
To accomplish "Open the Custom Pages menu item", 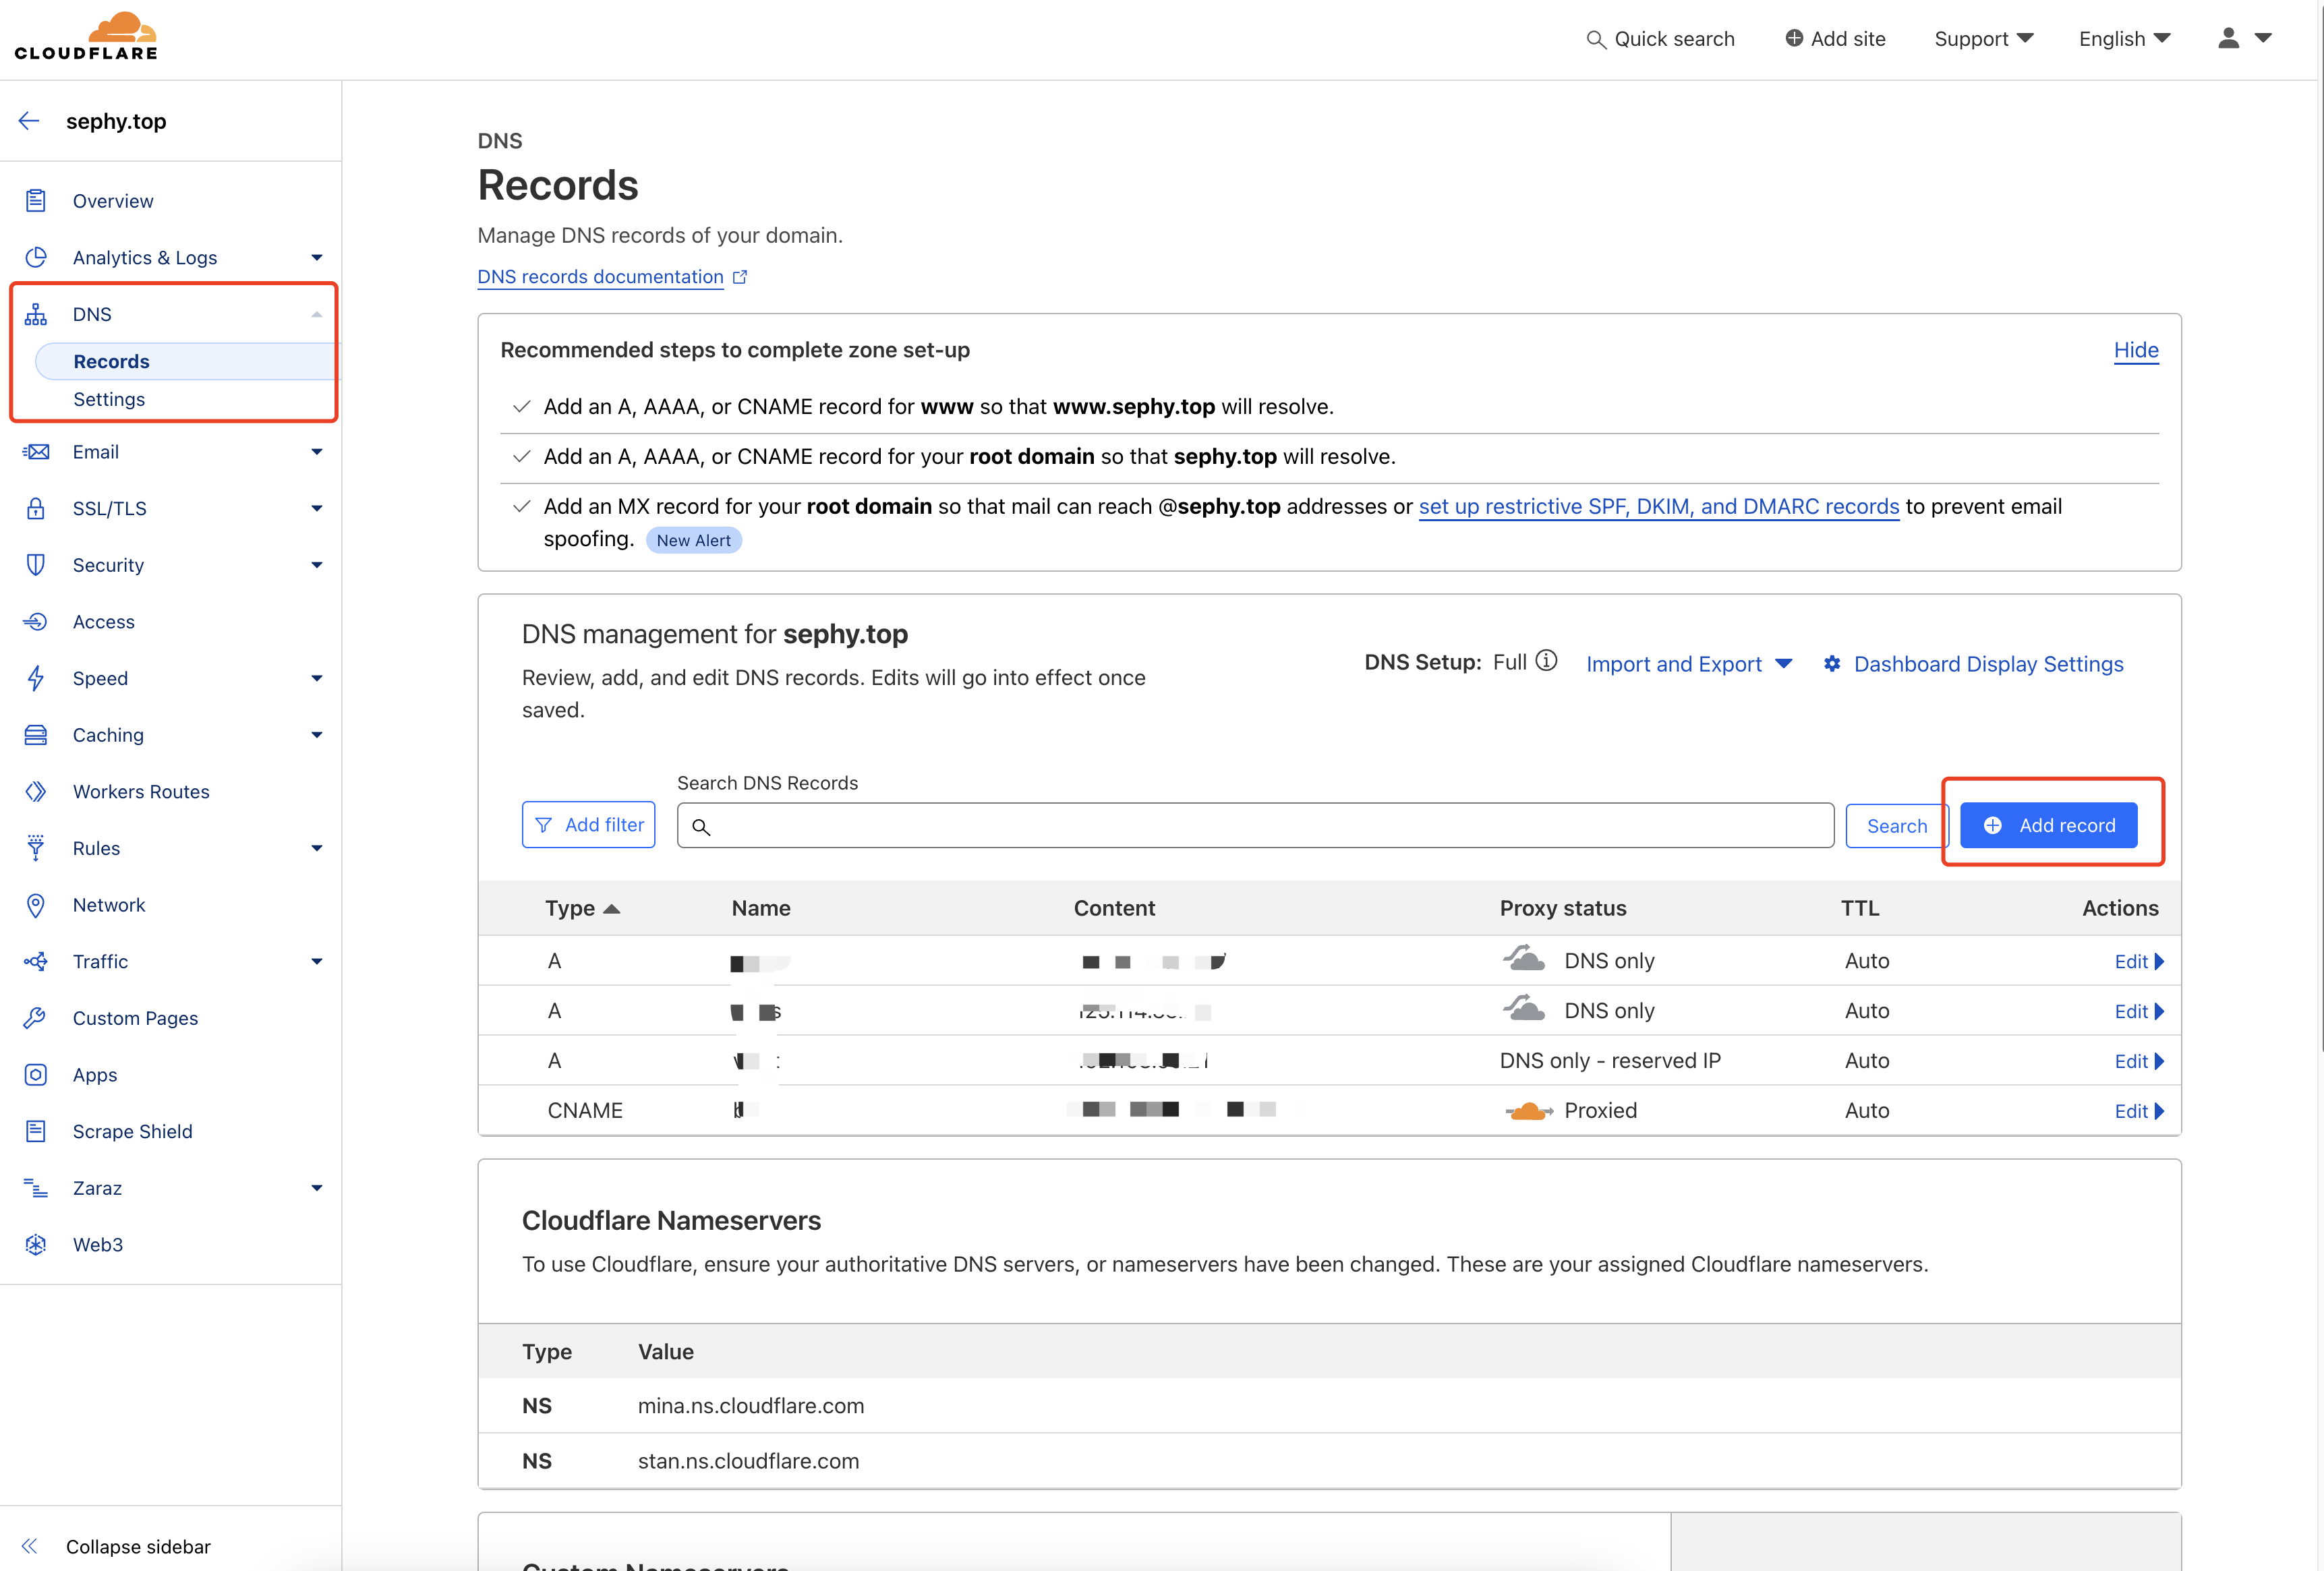I will [x=135, y=1018].
